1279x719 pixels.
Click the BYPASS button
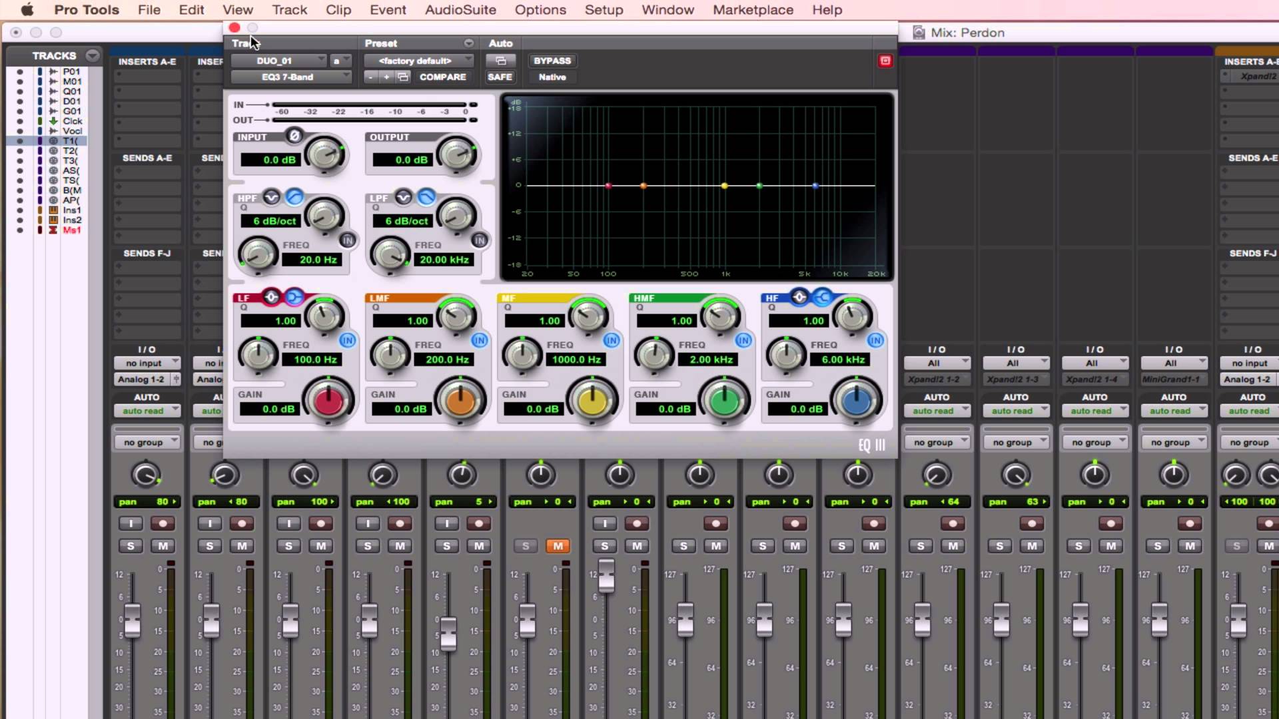tap(552, 61)
